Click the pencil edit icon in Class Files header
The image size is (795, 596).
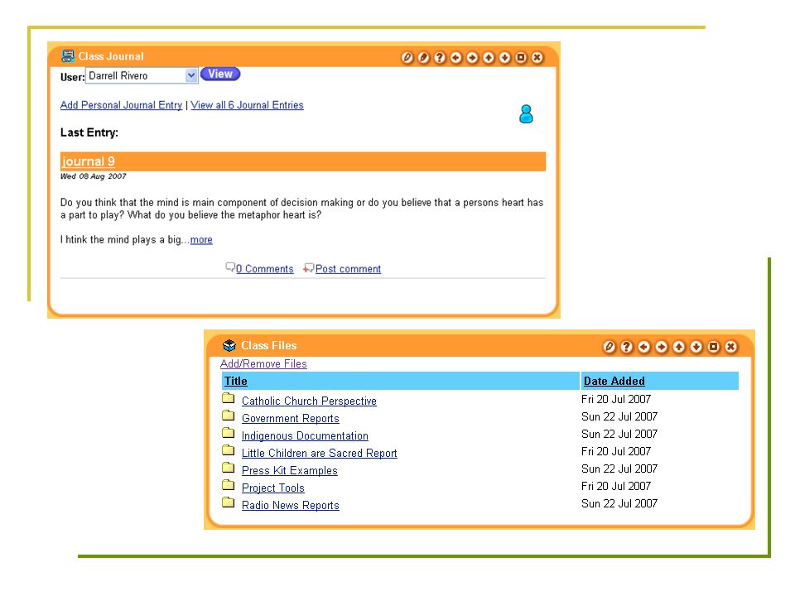point(609,347)
